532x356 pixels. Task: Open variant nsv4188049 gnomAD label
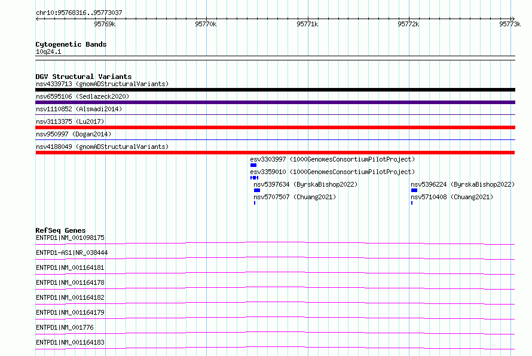coord(102,147)
